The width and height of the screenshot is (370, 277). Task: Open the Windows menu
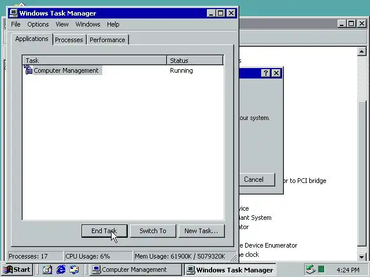point(88,24)
